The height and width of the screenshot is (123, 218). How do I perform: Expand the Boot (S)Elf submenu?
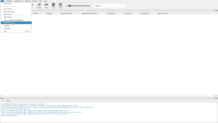point(16,9)
